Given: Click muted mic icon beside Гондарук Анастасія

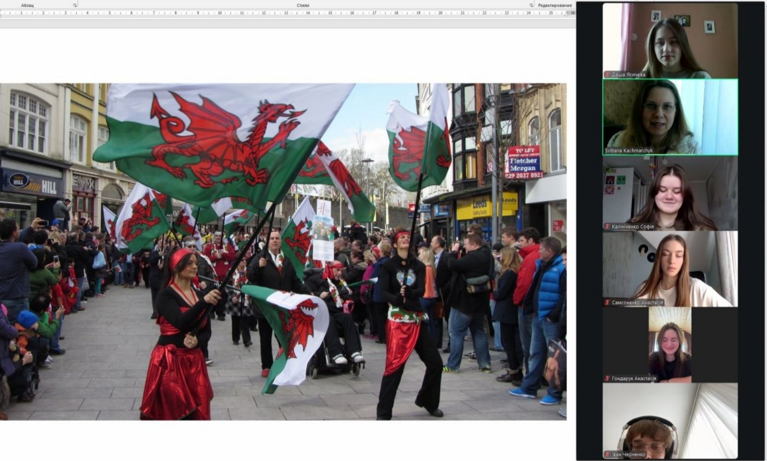Looking at the screenshot, I should click(607, 379).
